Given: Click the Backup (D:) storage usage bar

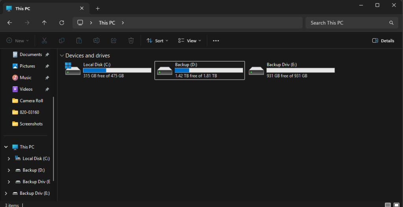Looking at the screenshot, I should click(209, 70).
